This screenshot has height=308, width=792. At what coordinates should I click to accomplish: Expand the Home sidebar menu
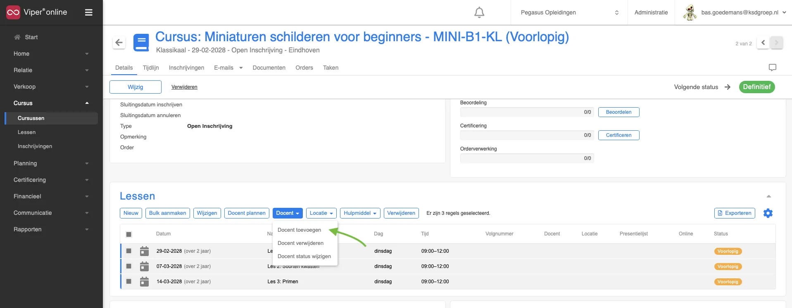(51, 54)
